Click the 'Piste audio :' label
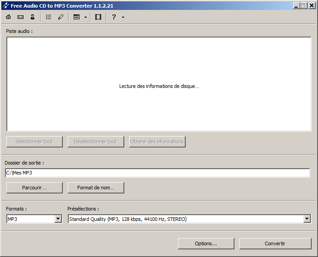Screen dimensions: 318x257 click(19, 31)
